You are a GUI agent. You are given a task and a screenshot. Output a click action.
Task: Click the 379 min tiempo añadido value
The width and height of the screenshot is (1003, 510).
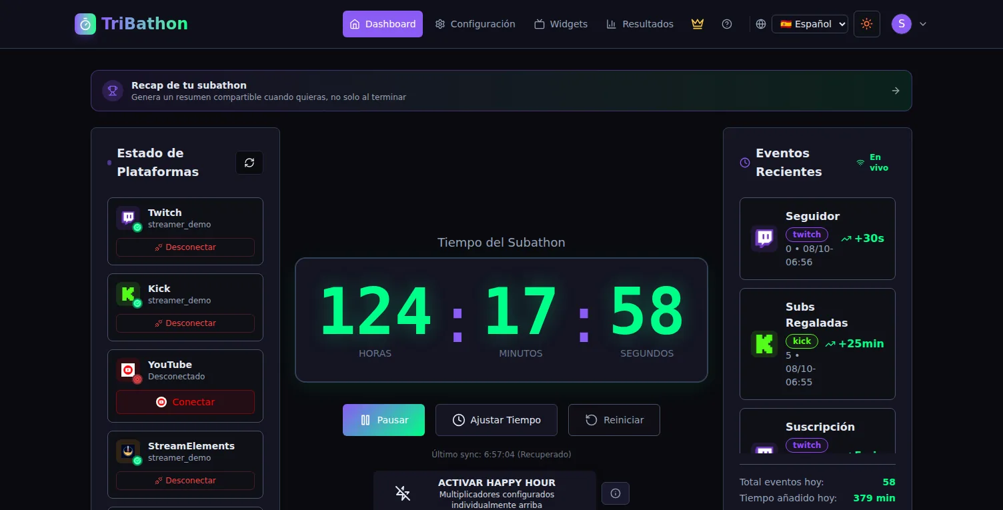(x=874, y=498)
